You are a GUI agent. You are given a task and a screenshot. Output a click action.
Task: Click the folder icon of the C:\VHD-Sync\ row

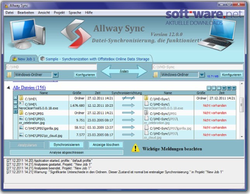(x=146, y=98)
